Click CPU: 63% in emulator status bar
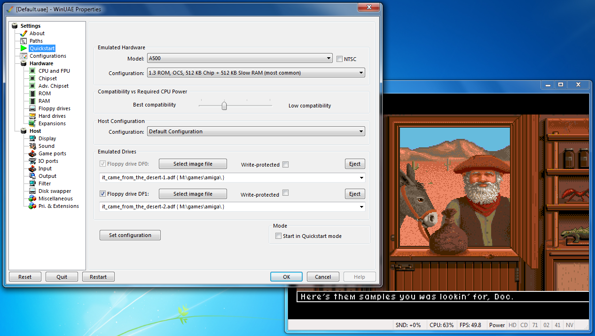Image resolution: width=595 pixels, height=336 pixels. (x=441, y=325)
